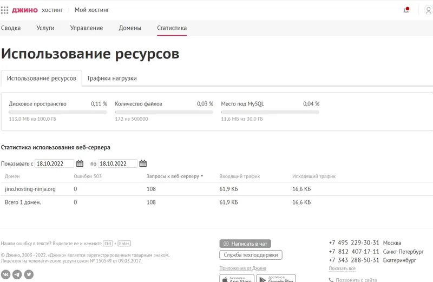Click the start date field 18.10.2022
This screenshot has height=282, width=433.
[54, 163]
